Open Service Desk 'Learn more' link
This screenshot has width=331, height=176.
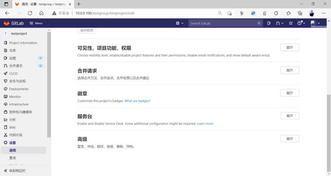point(205,124)
